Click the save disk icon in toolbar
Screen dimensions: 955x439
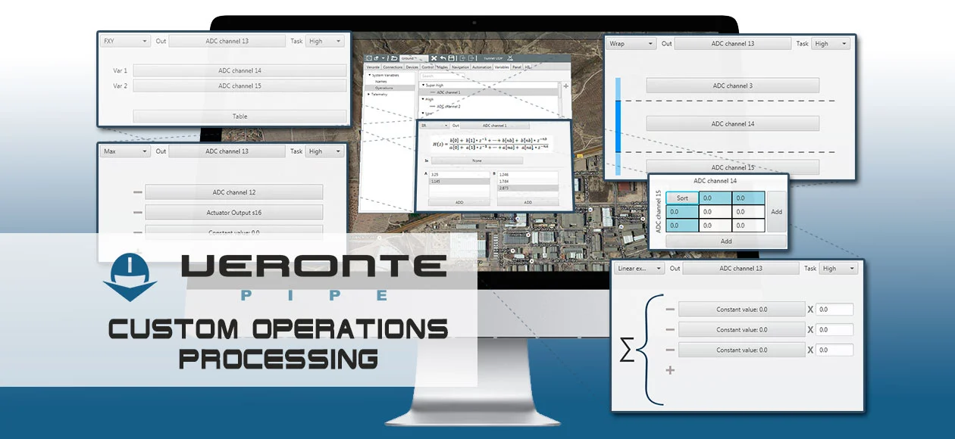(452, 58)
